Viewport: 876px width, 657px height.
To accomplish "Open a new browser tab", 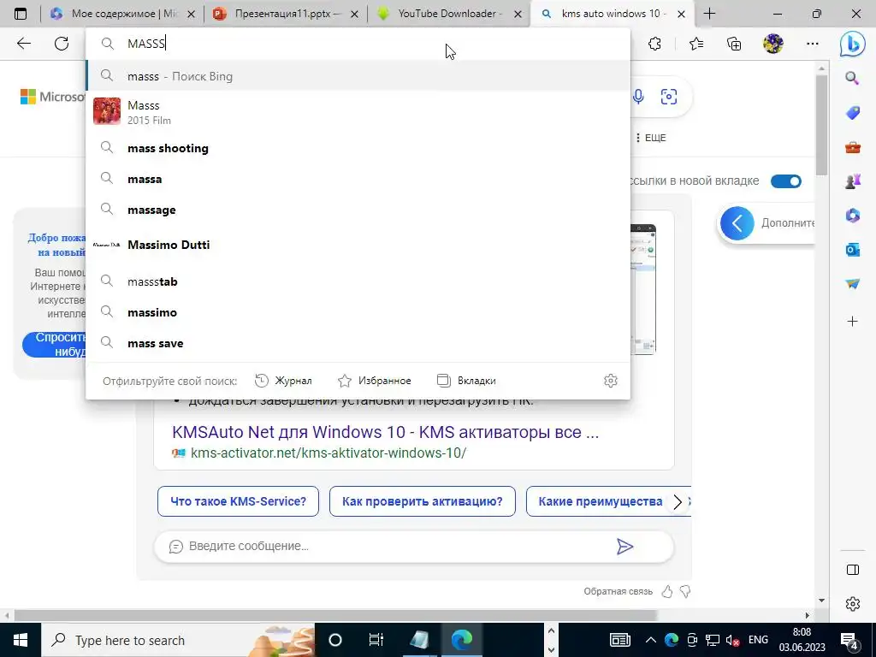I will (x=709, y=14).
